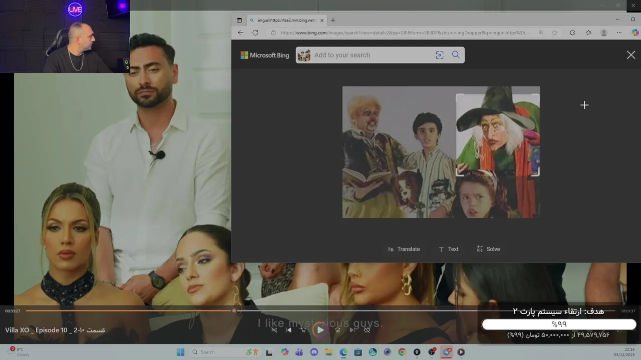641x360 pixels.
Task: Rewind 10 seconds
Action: click(x=303, y=330)
